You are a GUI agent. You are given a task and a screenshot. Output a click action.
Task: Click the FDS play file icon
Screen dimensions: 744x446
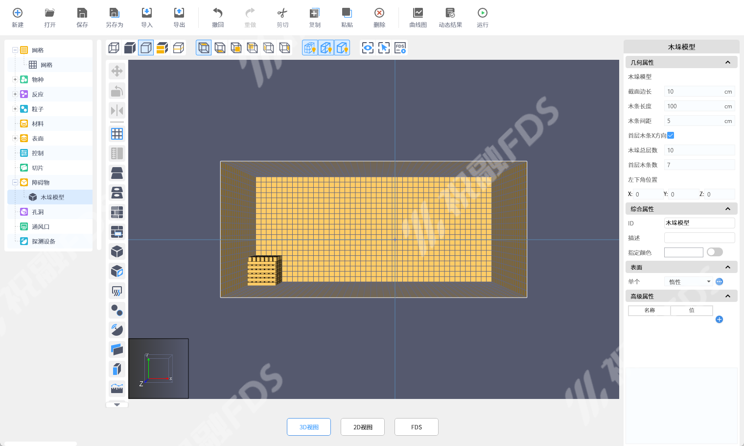[400, 48]
